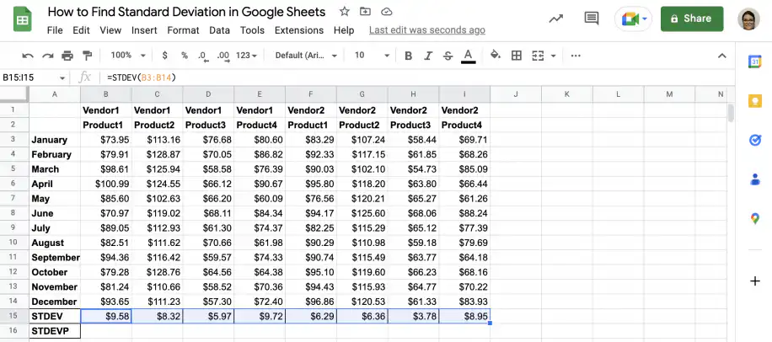The height and width of the screenshot is (342, 772).
Task: Open the Data menu
Action: (220, 30)
